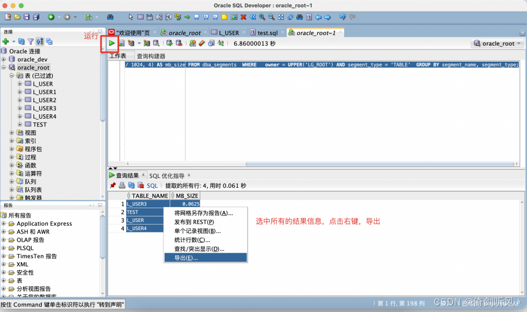Click delete row icon in query result toolbar

141,185
